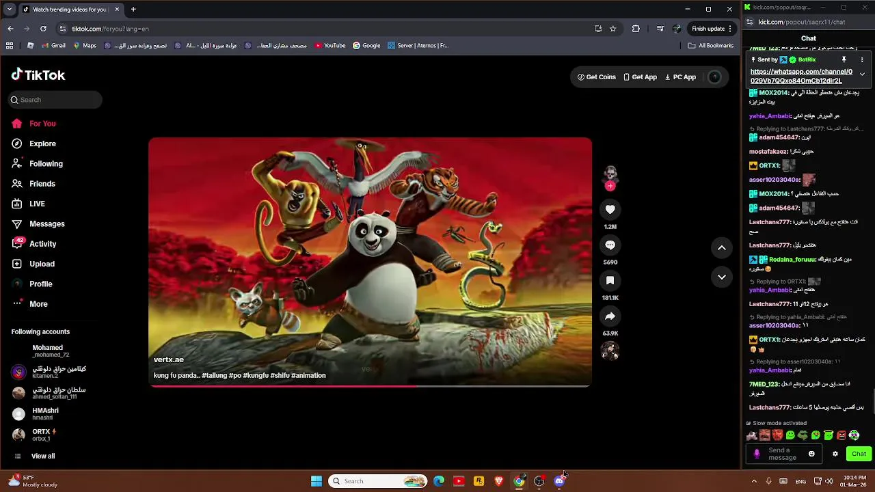Share the video via arrow icon
The image size is (875, 492).
610,316
